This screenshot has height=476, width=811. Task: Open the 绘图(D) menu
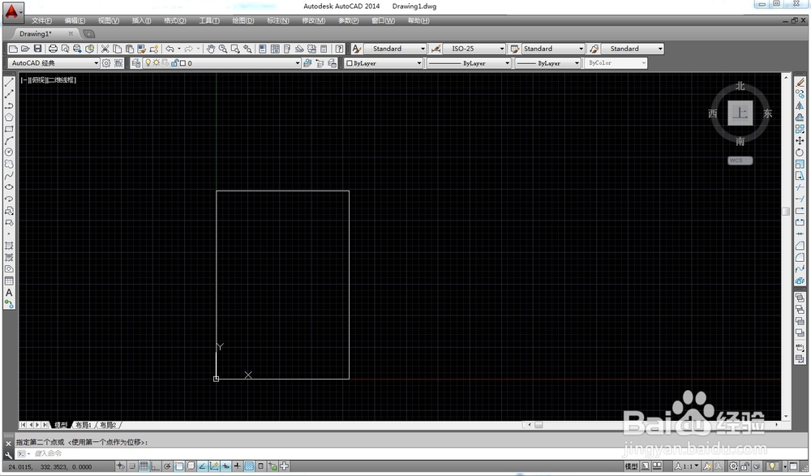click(242, 21)
